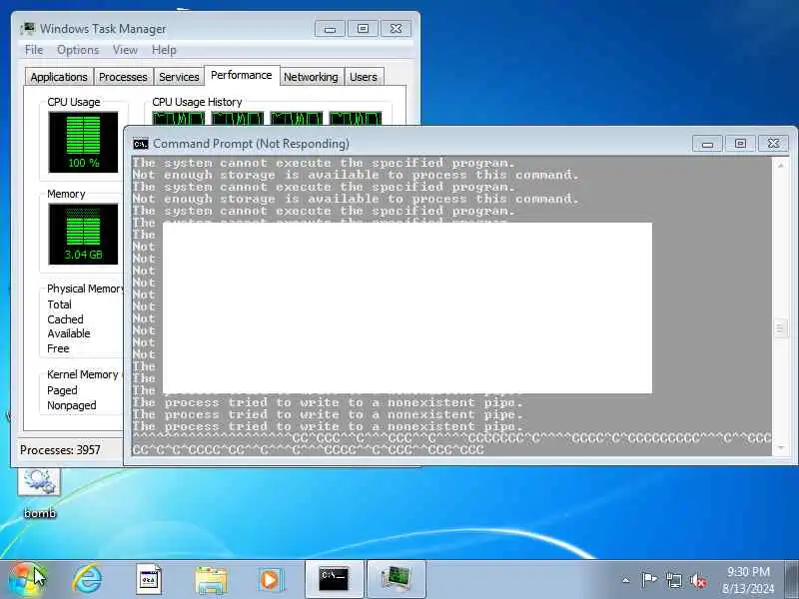Minimize the Windows Task Manager window
This screenshot has height=599, width=799.
coord(330,29)
